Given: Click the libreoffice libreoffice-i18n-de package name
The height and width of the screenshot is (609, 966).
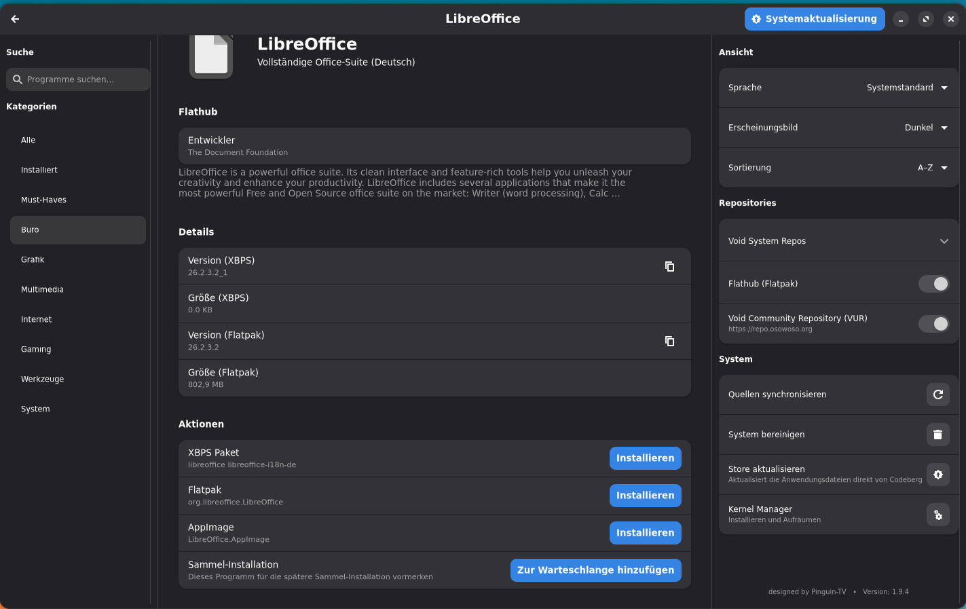Looking at the screenshot, I should click(242, 465).
